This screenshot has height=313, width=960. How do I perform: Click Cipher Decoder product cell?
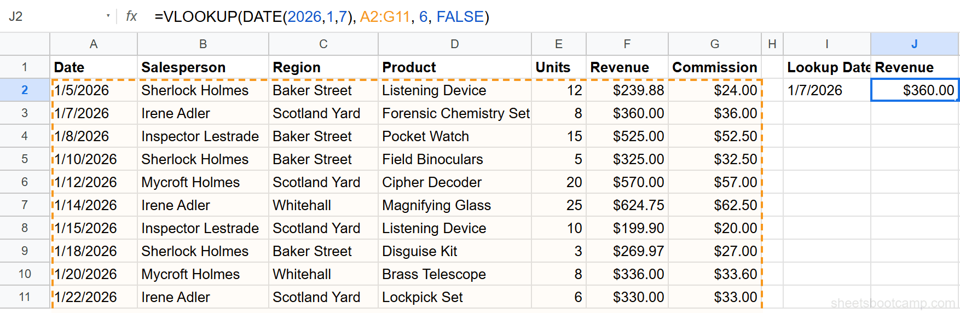click(455, 182)
